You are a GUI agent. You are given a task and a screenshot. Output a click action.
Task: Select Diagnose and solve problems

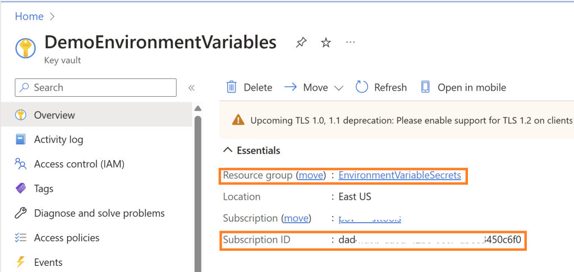[x=99, y=213]
